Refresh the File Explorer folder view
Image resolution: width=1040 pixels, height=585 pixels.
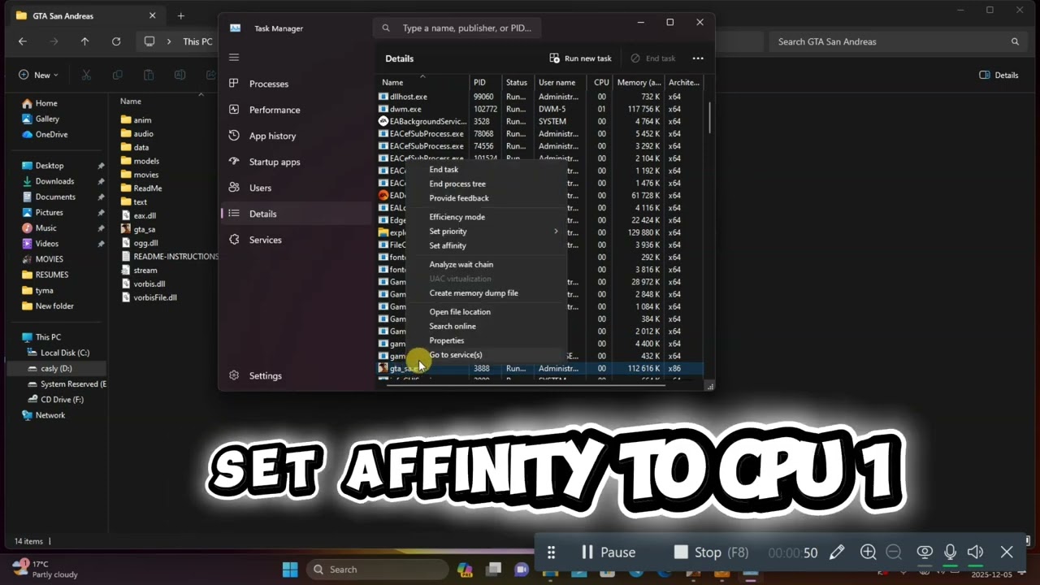pyautogui.click(x=116, y=41)
